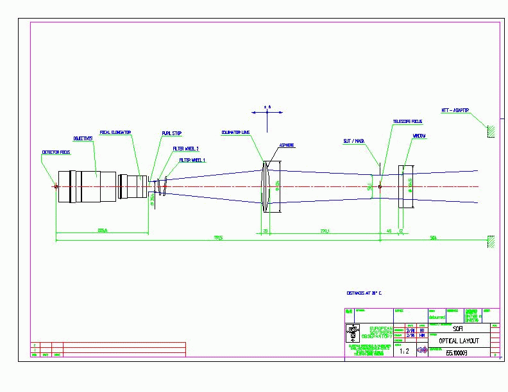Click the European Southern Observatory text
508x392 pixels.
(x=377, y=331)
